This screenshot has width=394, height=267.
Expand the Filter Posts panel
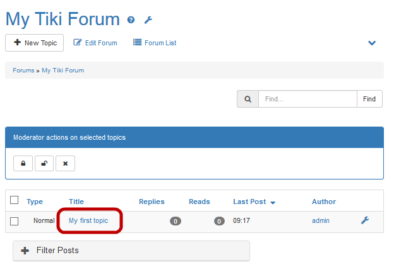point(131,251)
